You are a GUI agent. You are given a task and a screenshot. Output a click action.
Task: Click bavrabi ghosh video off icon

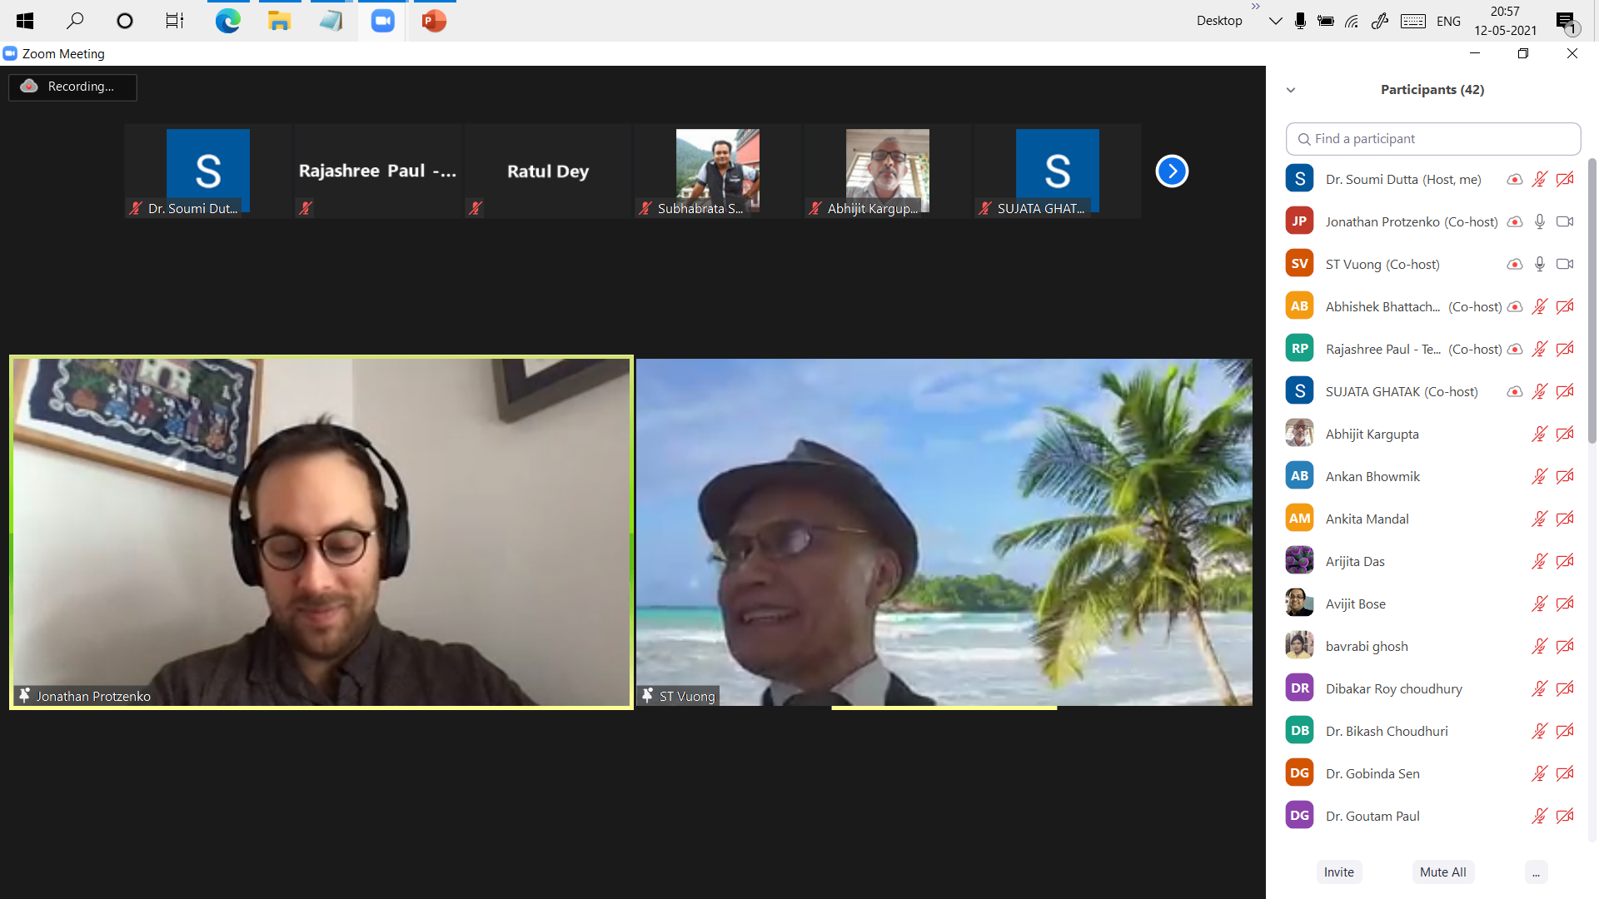pyautogui.click(x=1565, y=646)
